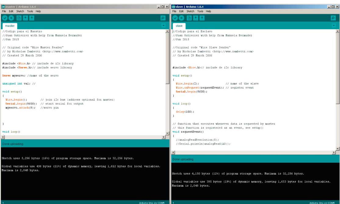Screen dimensions: 340x204
Task: Click scroll-up arrow in slave editor
Action: (x=337, y=31)
